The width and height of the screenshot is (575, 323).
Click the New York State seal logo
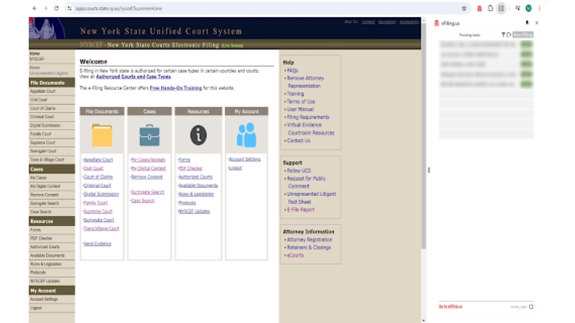pyautogui.click(x=47, y=28)
